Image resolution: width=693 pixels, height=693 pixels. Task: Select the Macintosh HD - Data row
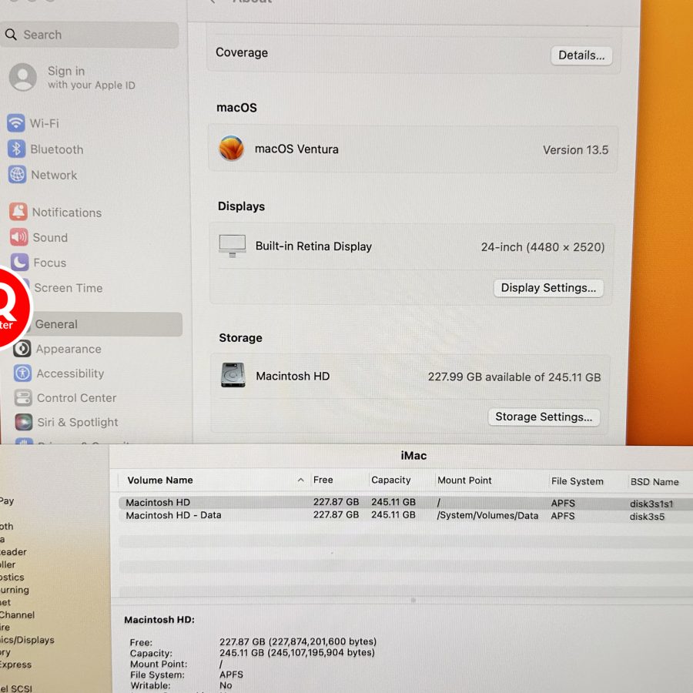[x=406, y=515]
